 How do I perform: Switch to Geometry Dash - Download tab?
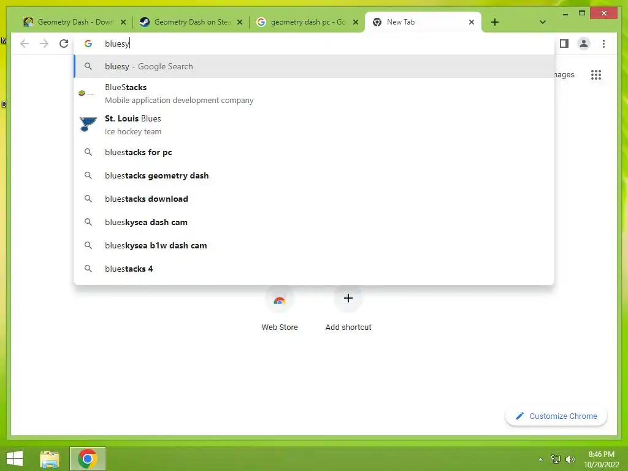(x=74, y=22)
